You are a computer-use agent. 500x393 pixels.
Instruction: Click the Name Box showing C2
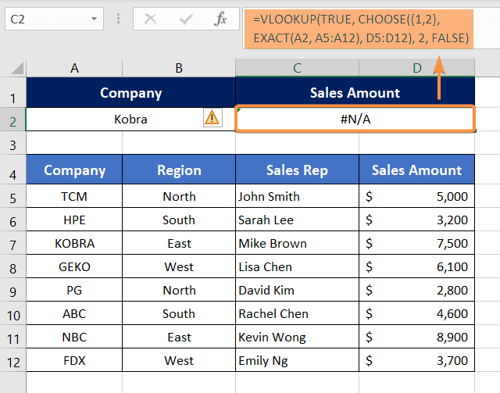point(54,19)
